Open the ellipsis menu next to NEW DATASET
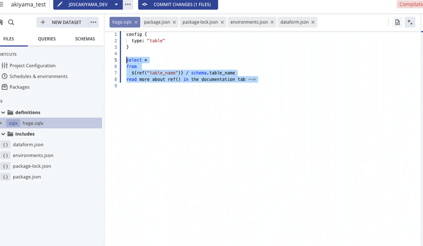Image resolution: width=423 pixels, height=246 pixels. [94, 22]
